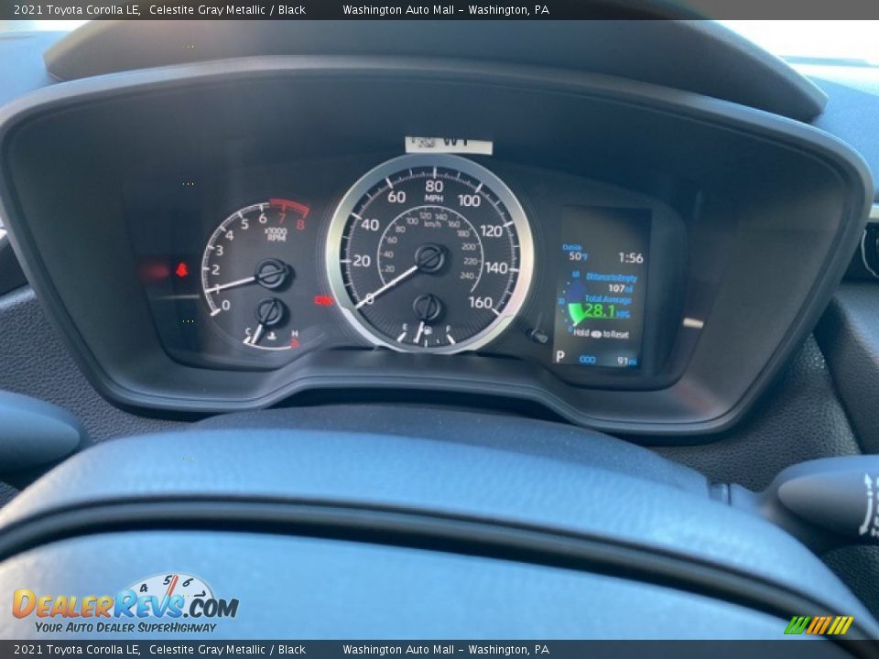Click the 120 mark on the speedometer
879x659 pixels.
point(491,231)
